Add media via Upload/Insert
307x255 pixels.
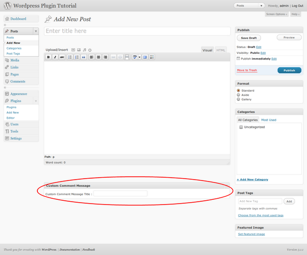(90, 50)
